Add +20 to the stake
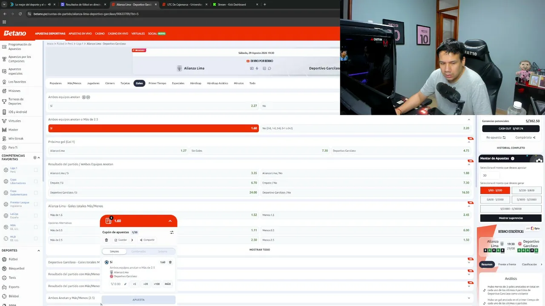This screenshot has width=545, height=306. pos(146,284)
